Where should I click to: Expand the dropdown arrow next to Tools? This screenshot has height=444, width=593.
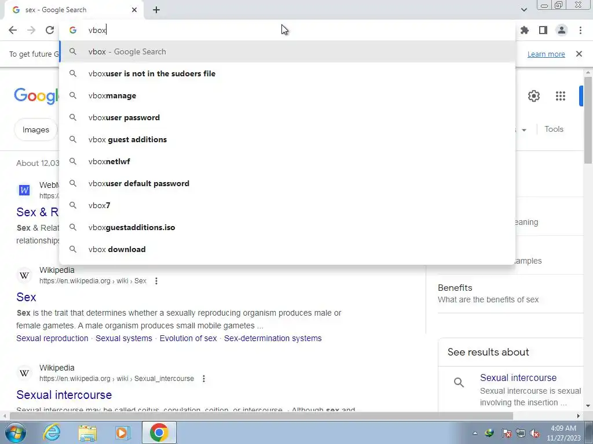point(524,130)
